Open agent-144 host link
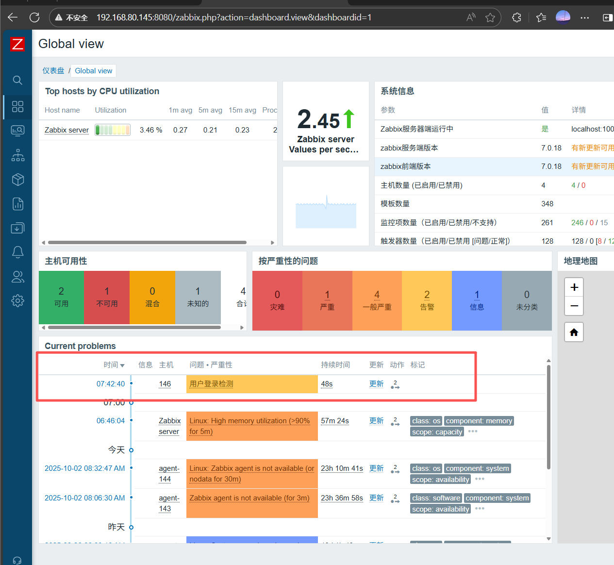Viewport: 614px width, 565px height. [169, 474]
